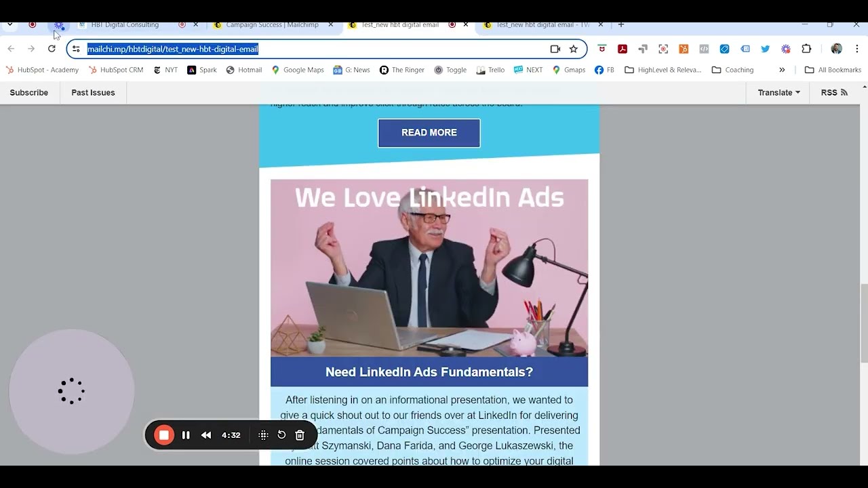Click the page vertical scrollbar thumb
Image resolution: width=868 pixels, height=488 pixels.
tap(864, 324)
